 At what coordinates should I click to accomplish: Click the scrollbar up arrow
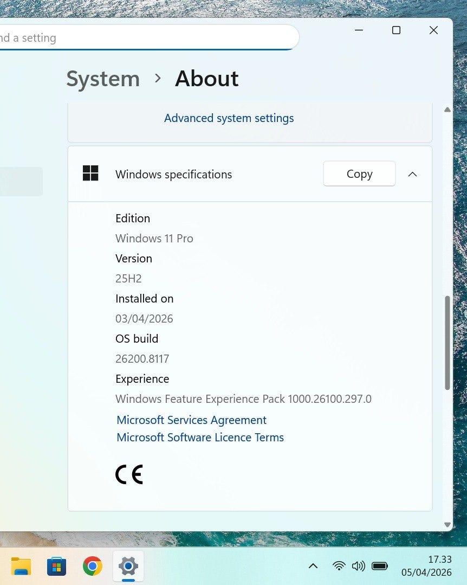pyautogui.click(x=447, y=110)
